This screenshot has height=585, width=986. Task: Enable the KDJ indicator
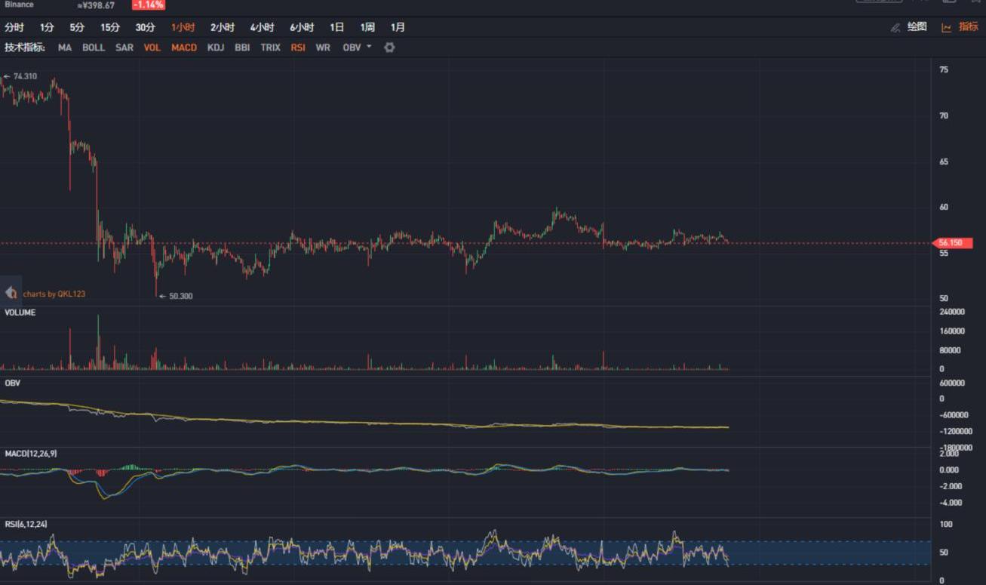click(x=216, y=48)
